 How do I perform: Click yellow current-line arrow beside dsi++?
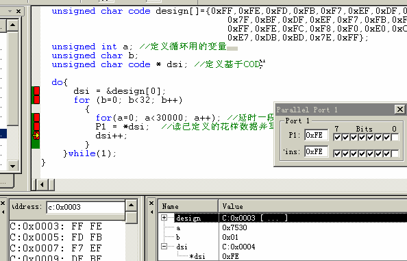point(36,135)
